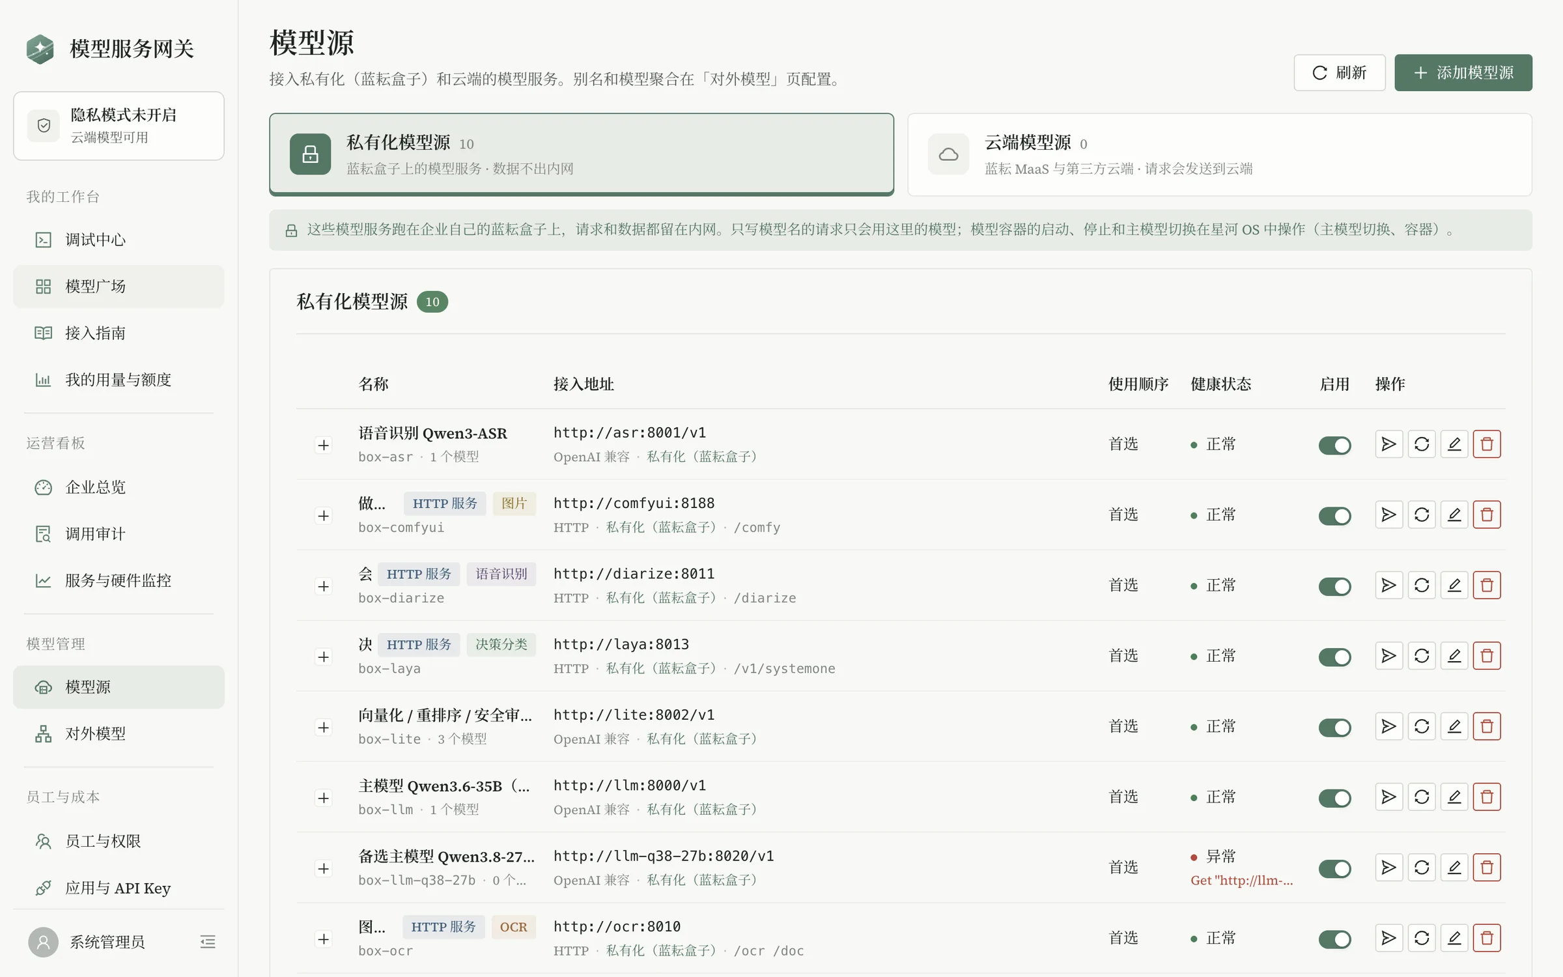
Task: Select the 私有化模型源 tab card
Action: [581, 154]
